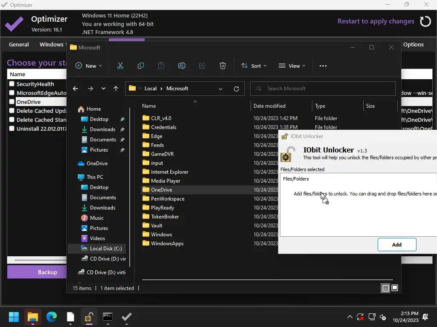
Task: Sort by Type column header
Action: pos(320,106)
